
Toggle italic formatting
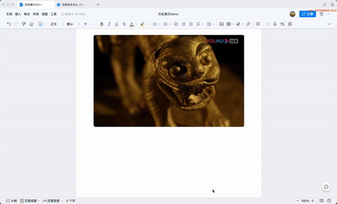pyautogui.click(x=109, y=24)
